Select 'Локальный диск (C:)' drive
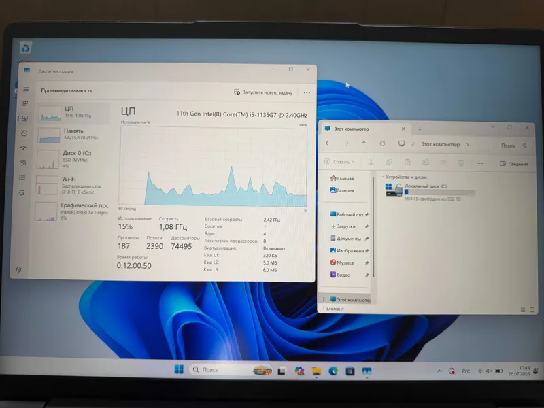This screenshot has width=544, height=408. 430,192
